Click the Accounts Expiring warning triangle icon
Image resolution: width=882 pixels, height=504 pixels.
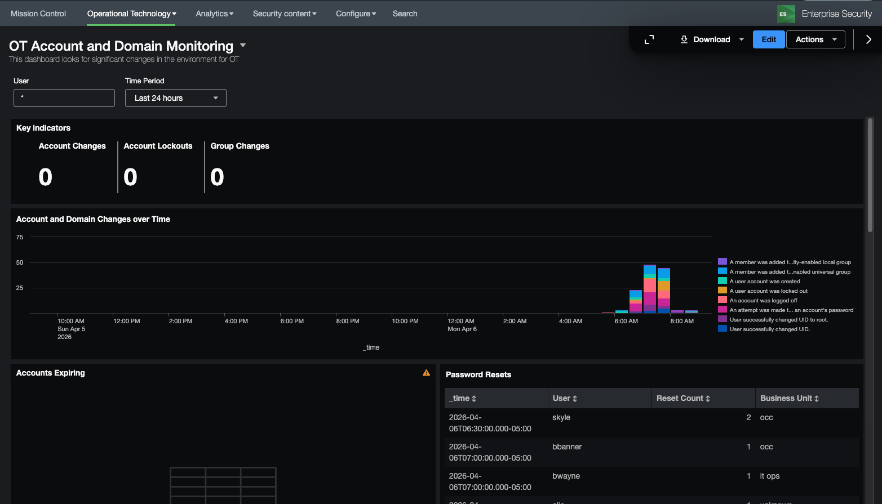(x=426, y=373)
